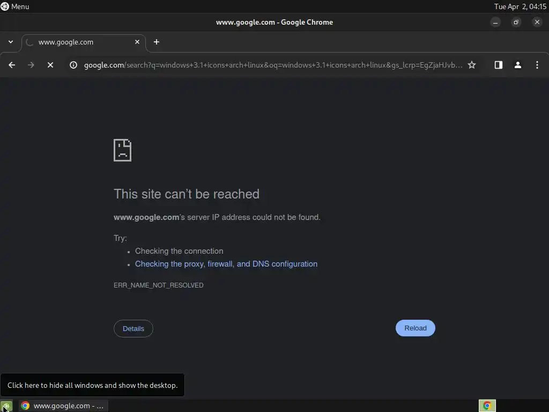The image size is (549, 412).
Task: Click the ERR_NAME_NOT_RESOLVED error code text
Action: coord(158,285)
